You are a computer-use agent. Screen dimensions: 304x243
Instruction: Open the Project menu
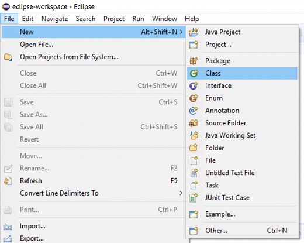(x=114, y=19)
